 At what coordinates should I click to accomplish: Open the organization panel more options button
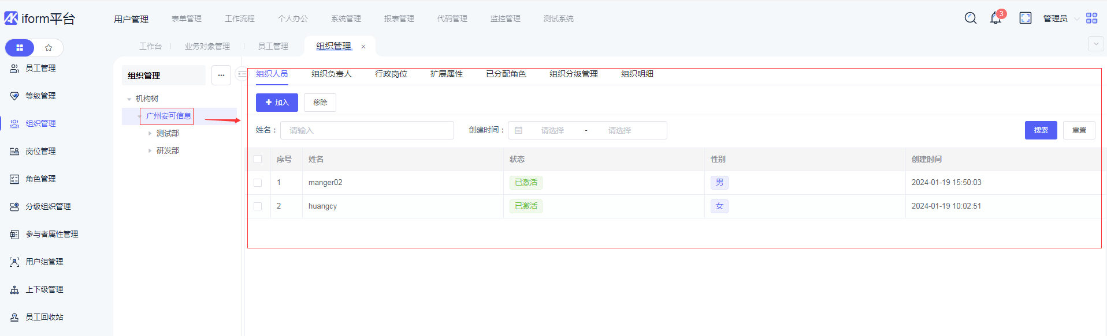point(221,75)
